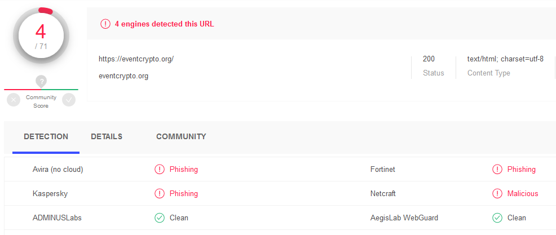Viewport: 556px width, 235px height.
Task: Switch to the DETAILS tab
Action: [107, 136]
